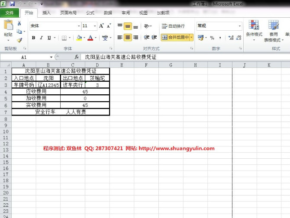This screenshot has width=290, height=218.
Task: Toggle Align Text Left
Action: click(120, 38)
